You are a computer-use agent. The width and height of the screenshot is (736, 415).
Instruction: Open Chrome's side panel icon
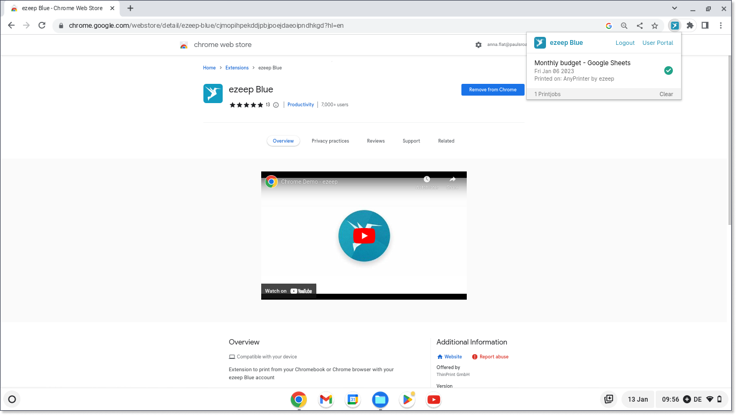[x=705, y=25]
